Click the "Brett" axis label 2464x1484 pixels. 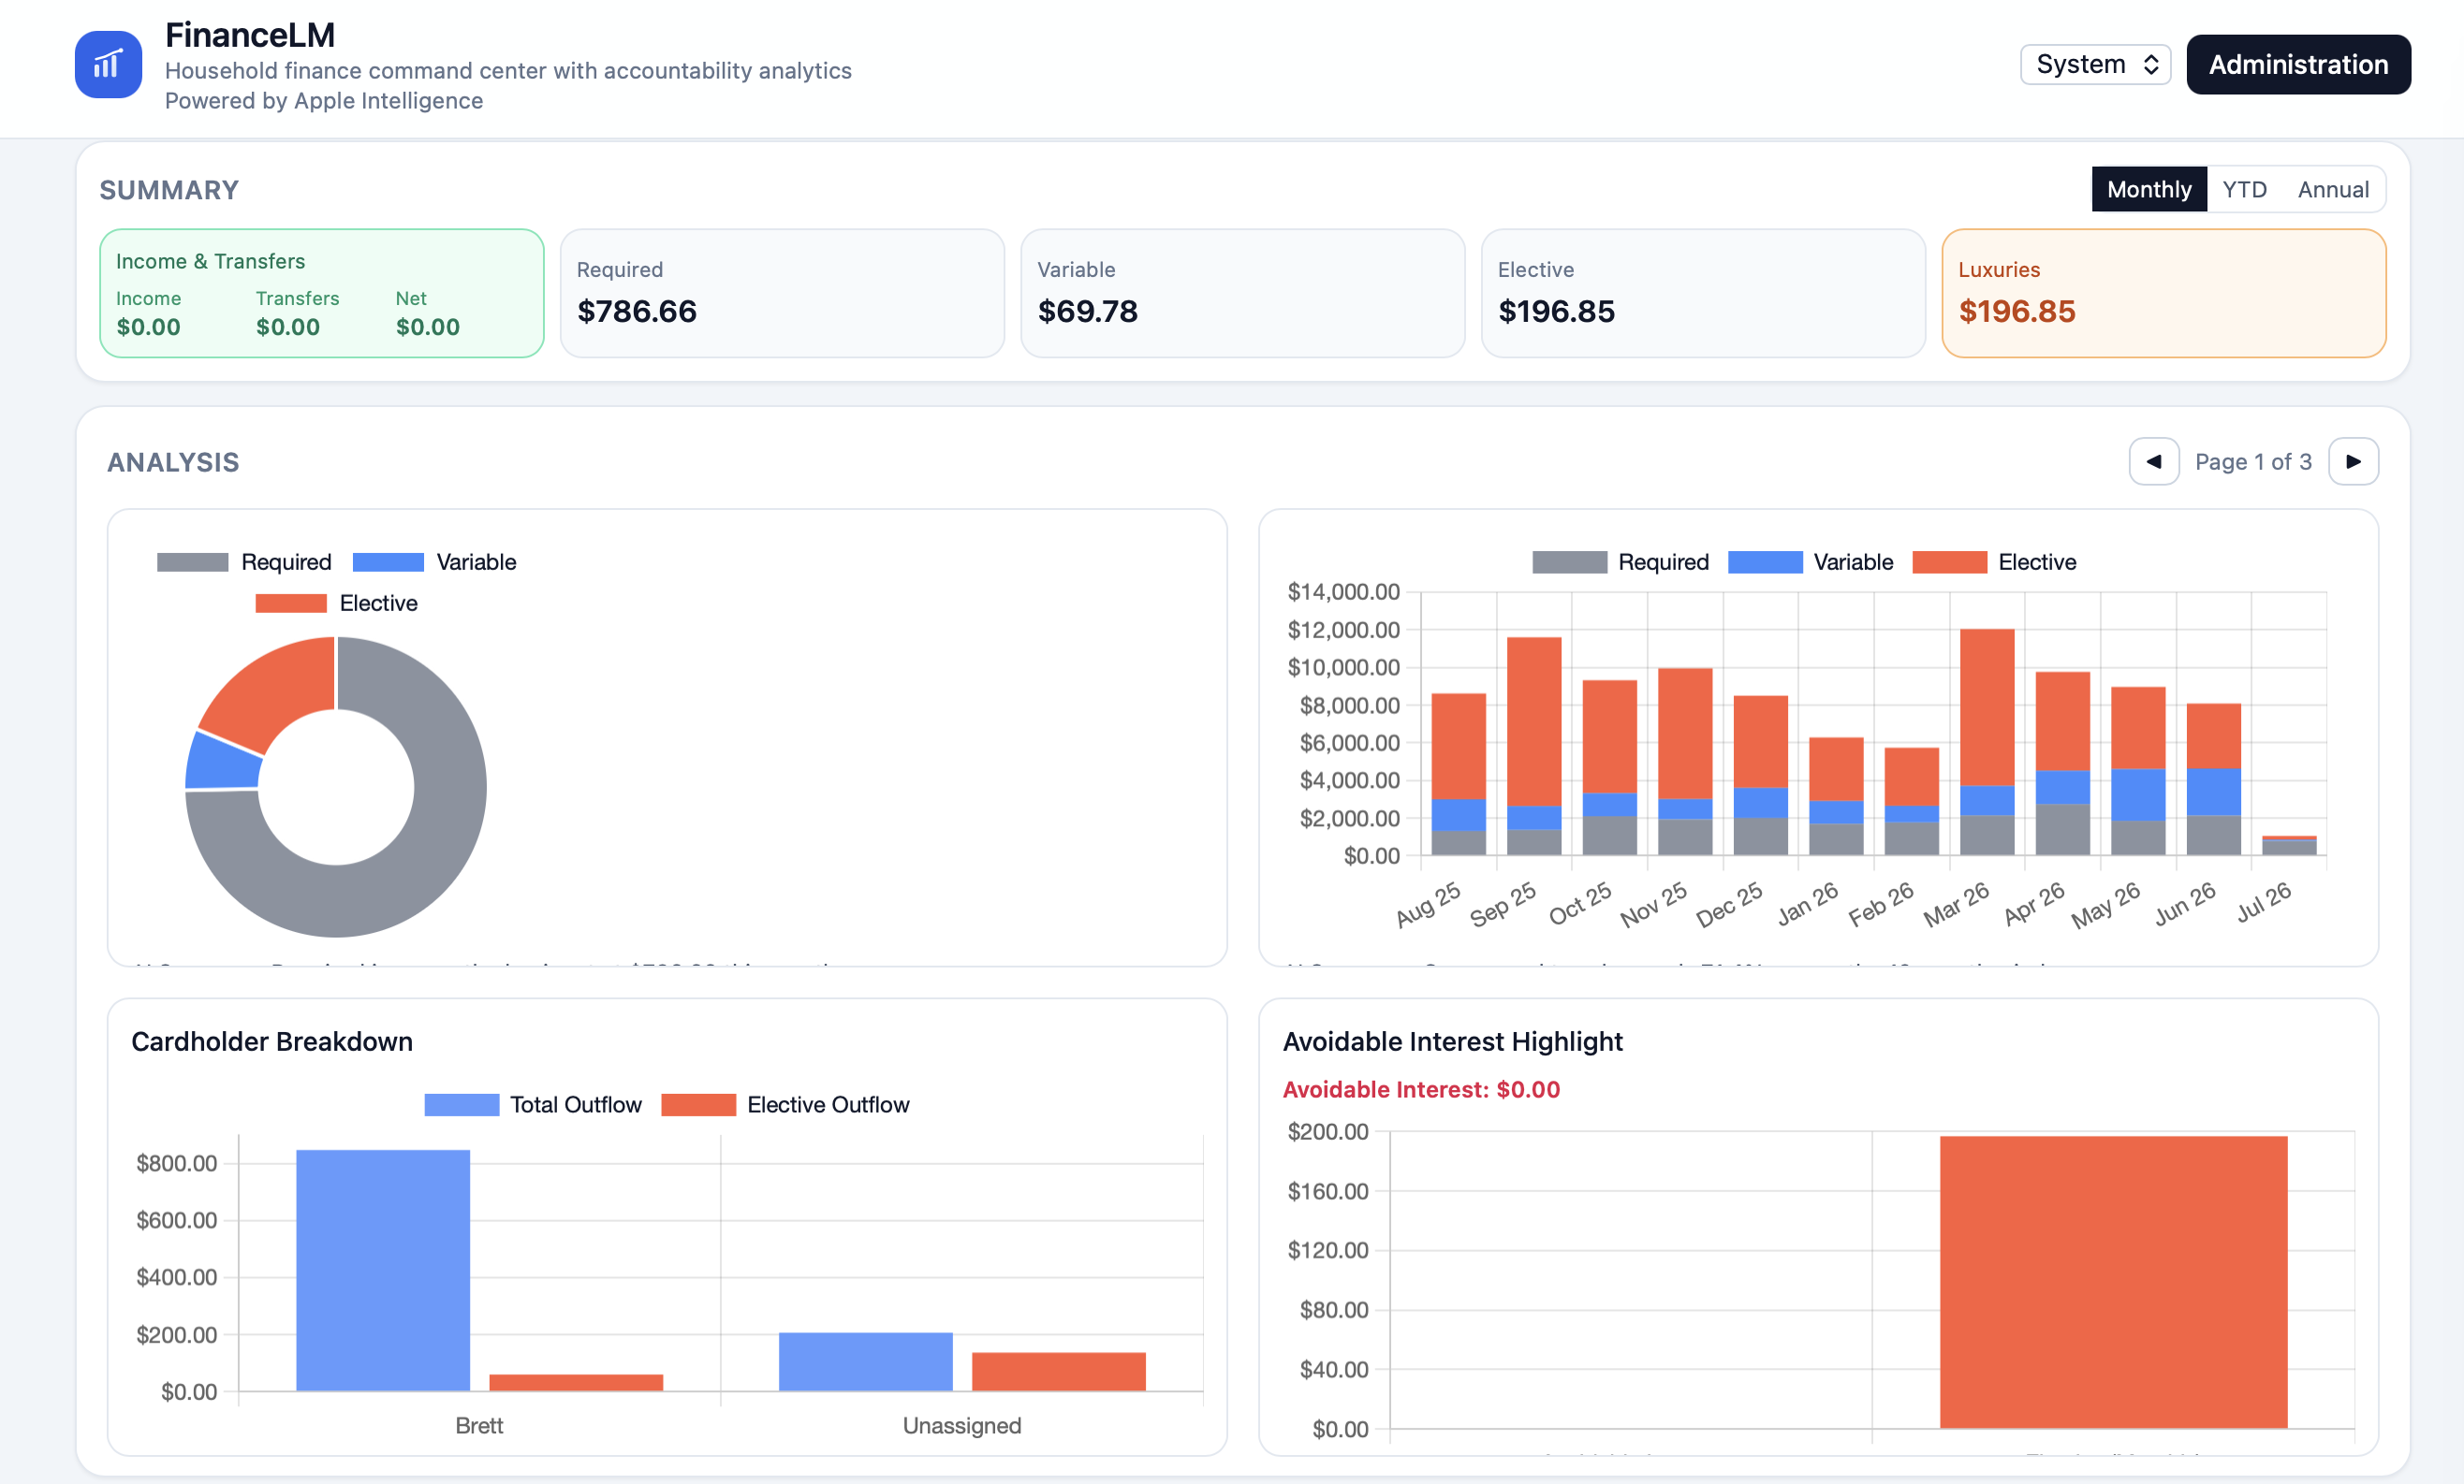(479, 1426)
